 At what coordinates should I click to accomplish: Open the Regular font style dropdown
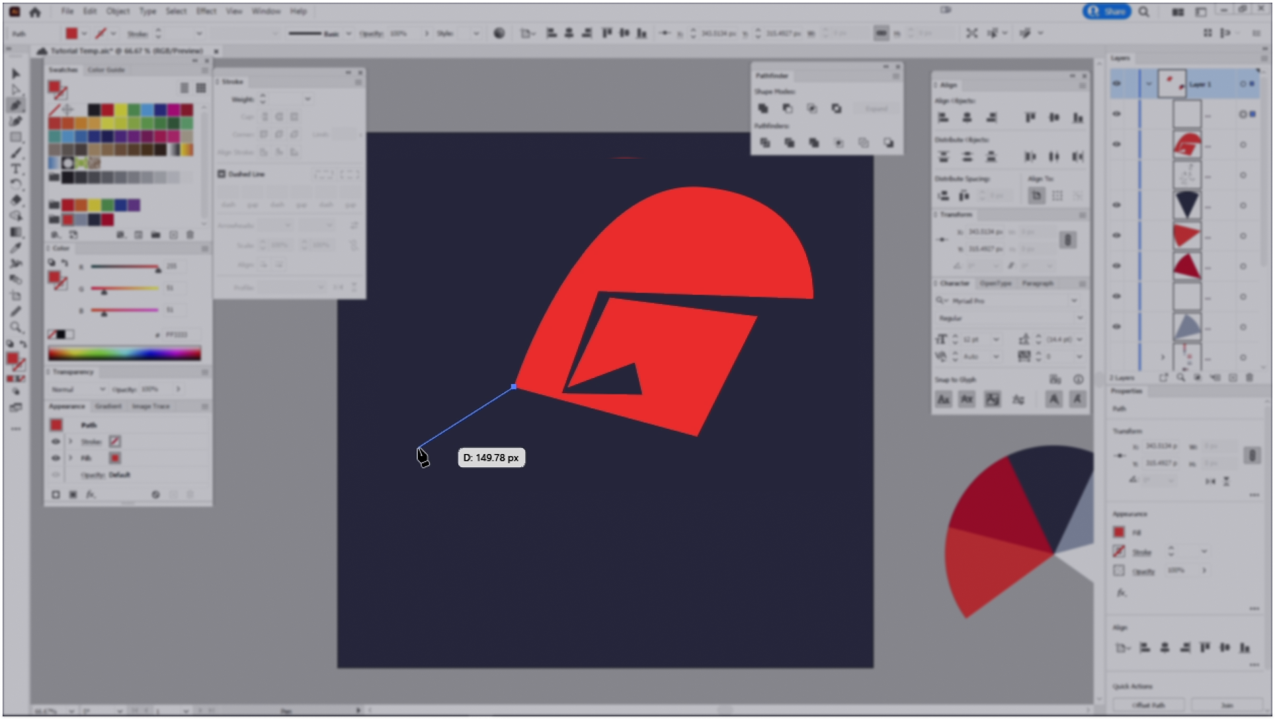point(1079,318)
